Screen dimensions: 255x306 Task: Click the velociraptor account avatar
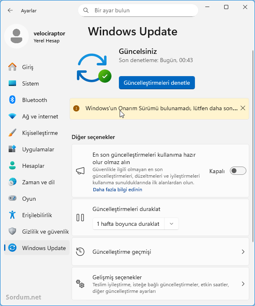pyautogui.click(x=16, y=36)
